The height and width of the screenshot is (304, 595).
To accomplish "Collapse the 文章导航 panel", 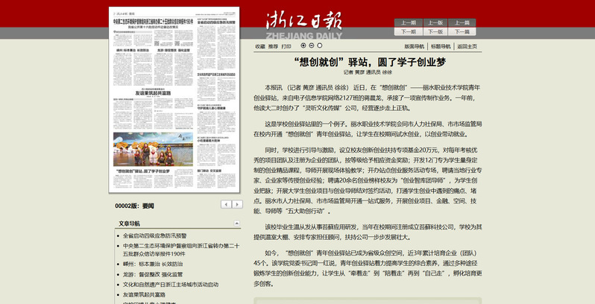I will coord(237,224).
